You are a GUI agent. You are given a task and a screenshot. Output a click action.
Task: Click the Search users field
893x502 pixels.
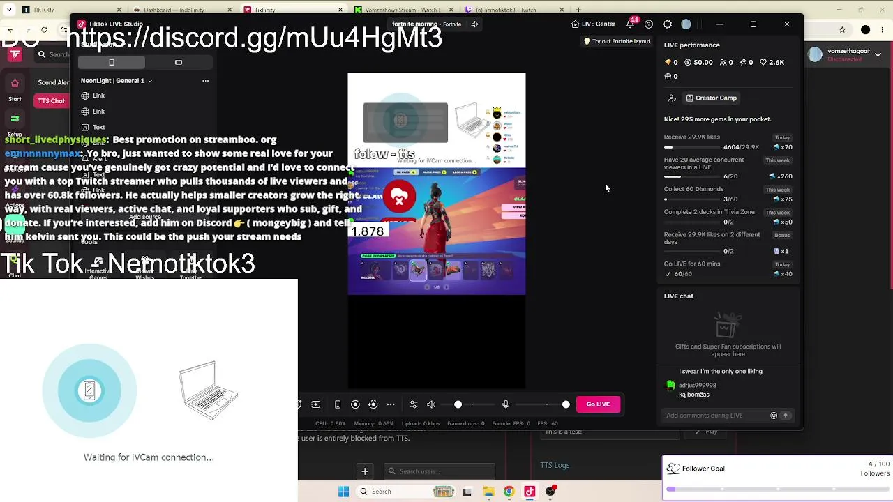[x=439, y=471]
